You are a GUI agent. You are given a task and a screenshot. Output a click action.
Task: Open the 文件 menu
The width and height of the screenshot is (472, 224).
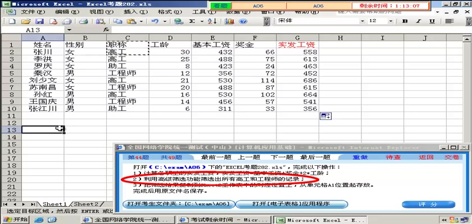[33, 12]
